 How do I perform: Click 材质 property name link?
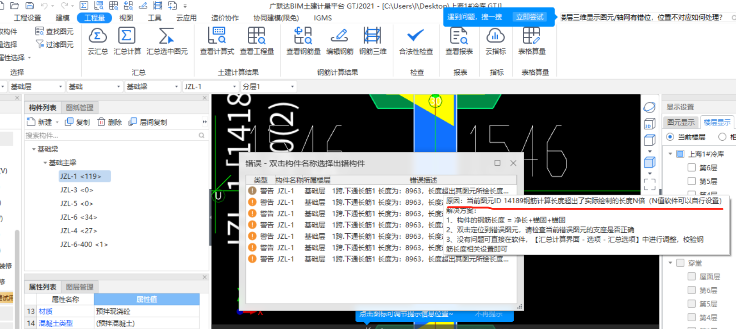45,311
